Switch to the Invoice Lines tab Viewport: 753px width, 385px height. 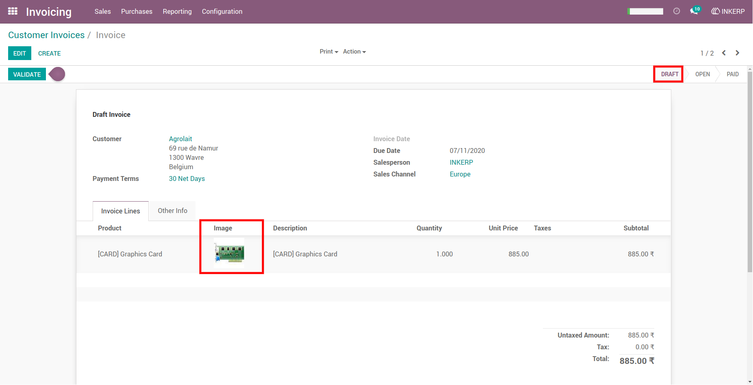click(x=121, y=211)
